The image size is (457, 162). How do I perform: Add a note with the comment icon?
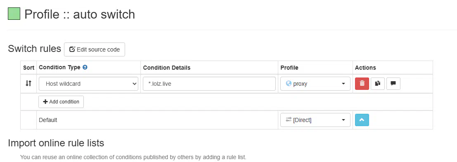pos(393,83)
